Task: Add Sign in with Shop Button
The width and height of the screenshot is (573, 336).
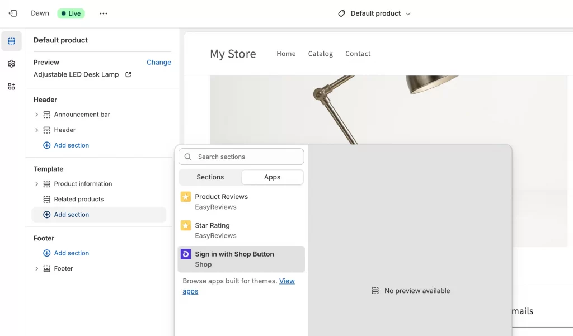Action: point(241,259)
